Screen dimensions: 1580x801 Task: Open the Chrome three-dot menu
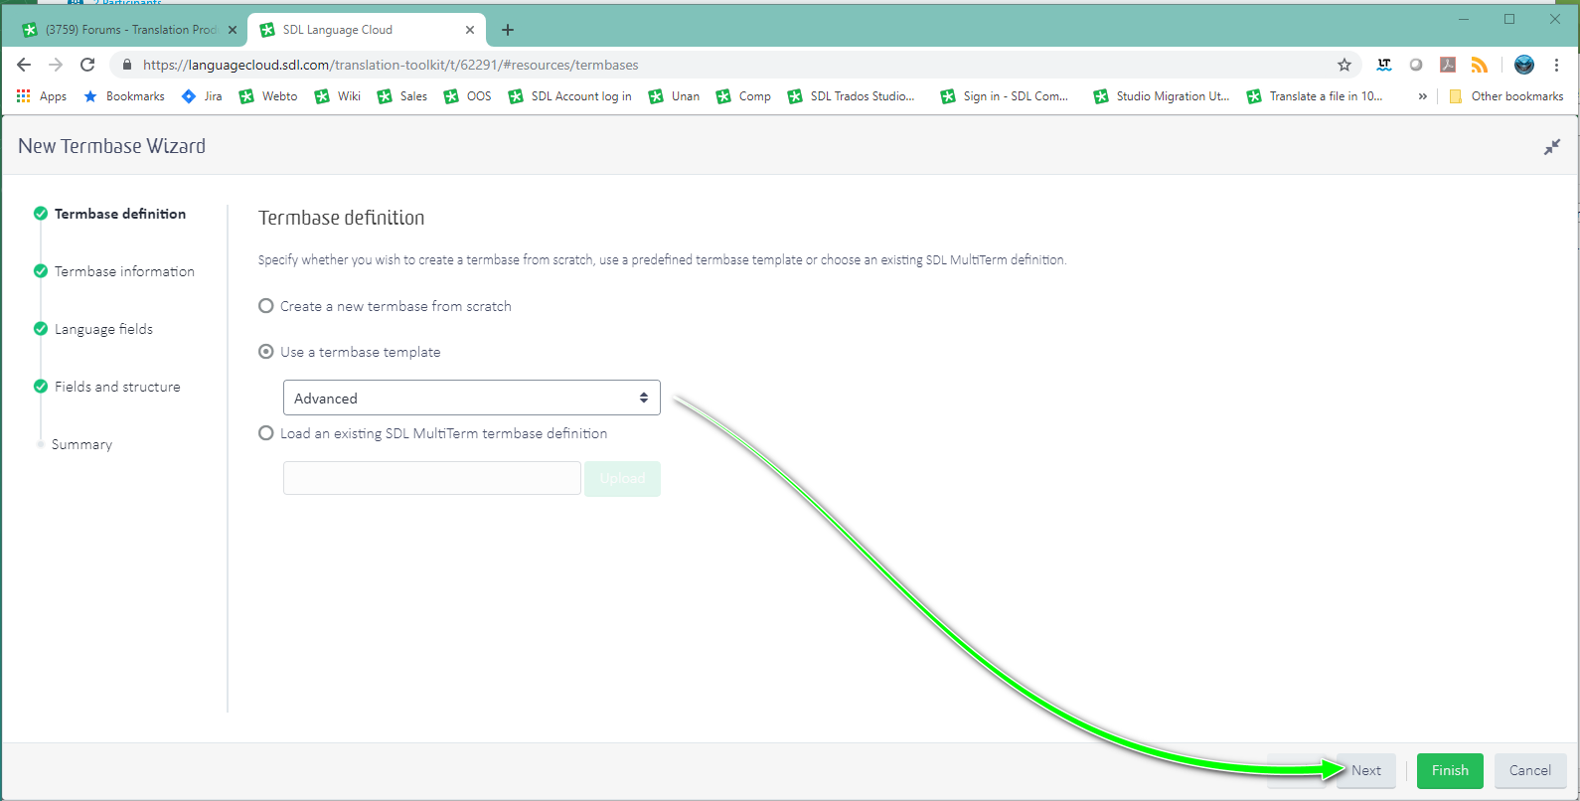[x=1556, y=65]
